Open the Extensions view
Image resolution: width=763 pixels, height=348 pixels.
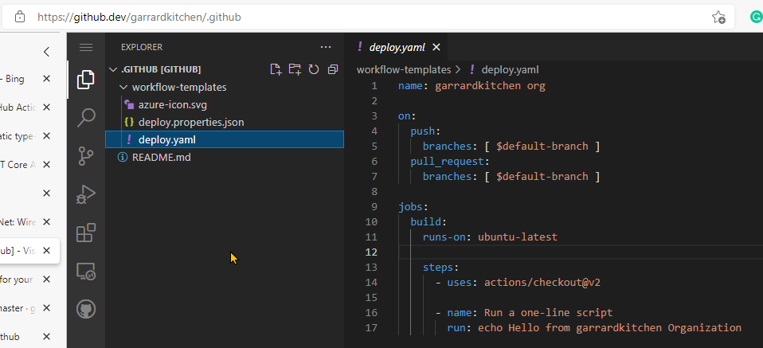(85, 233)
